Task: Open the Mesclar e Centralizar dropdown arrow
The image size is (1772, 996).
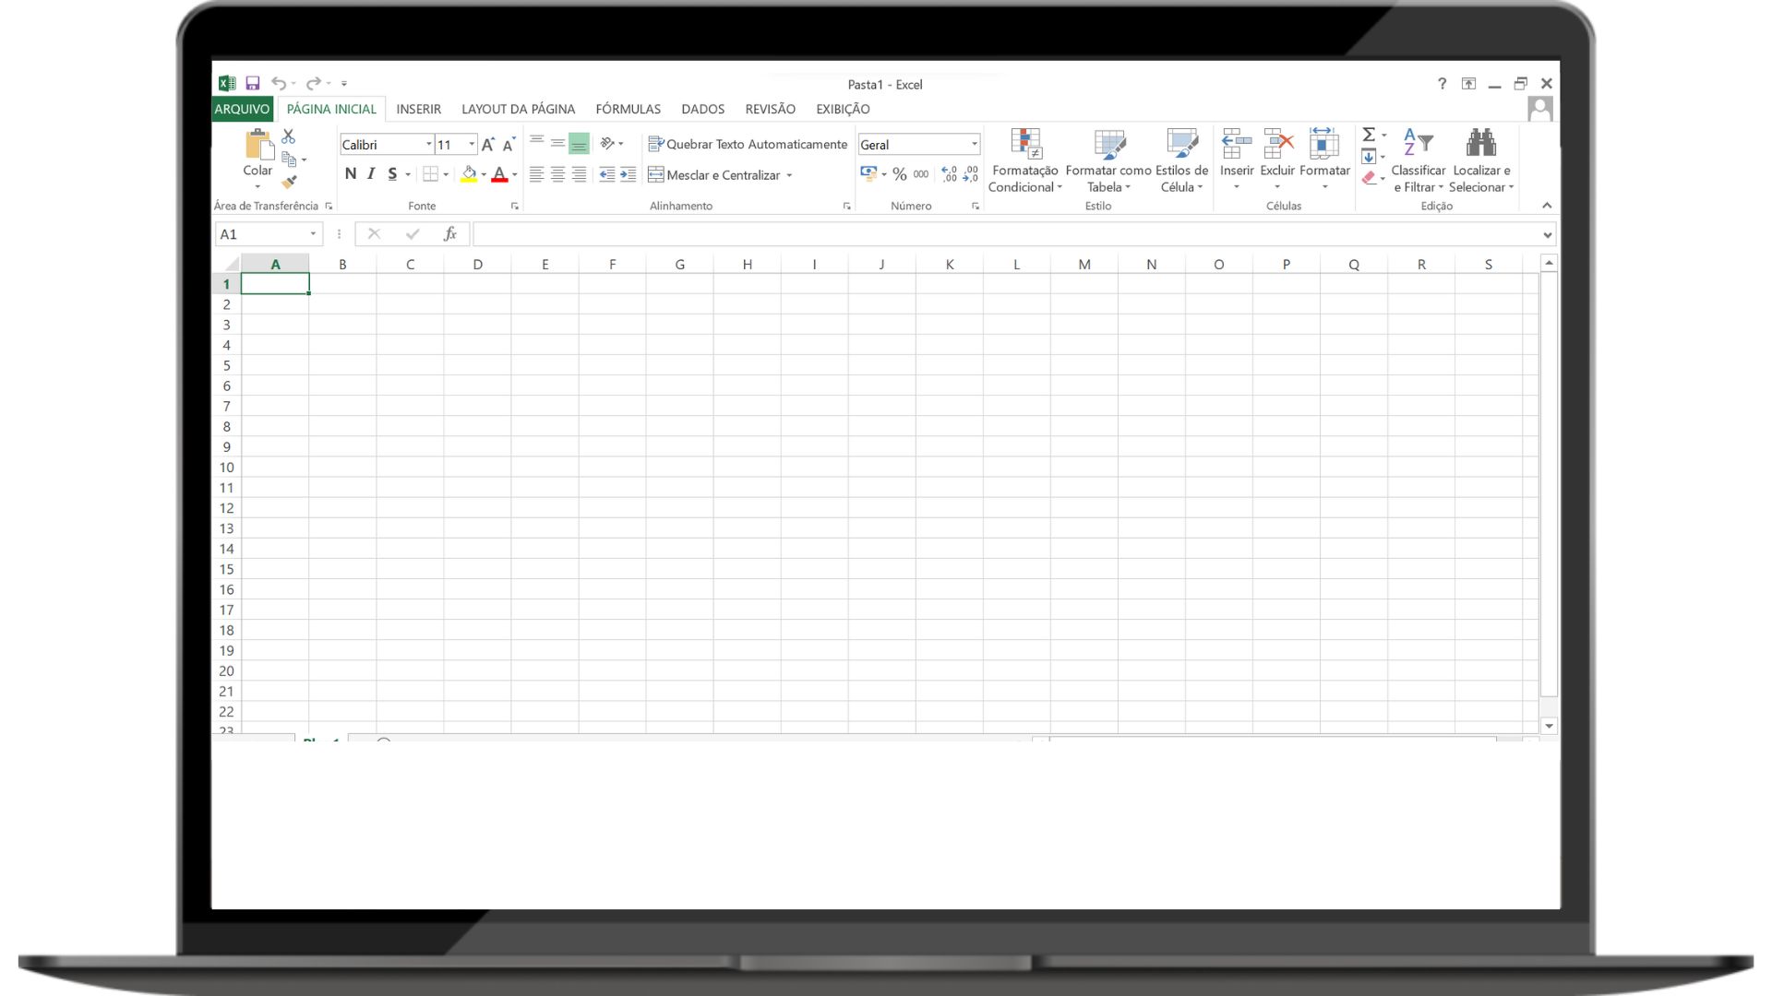Action: pos(789,175)
